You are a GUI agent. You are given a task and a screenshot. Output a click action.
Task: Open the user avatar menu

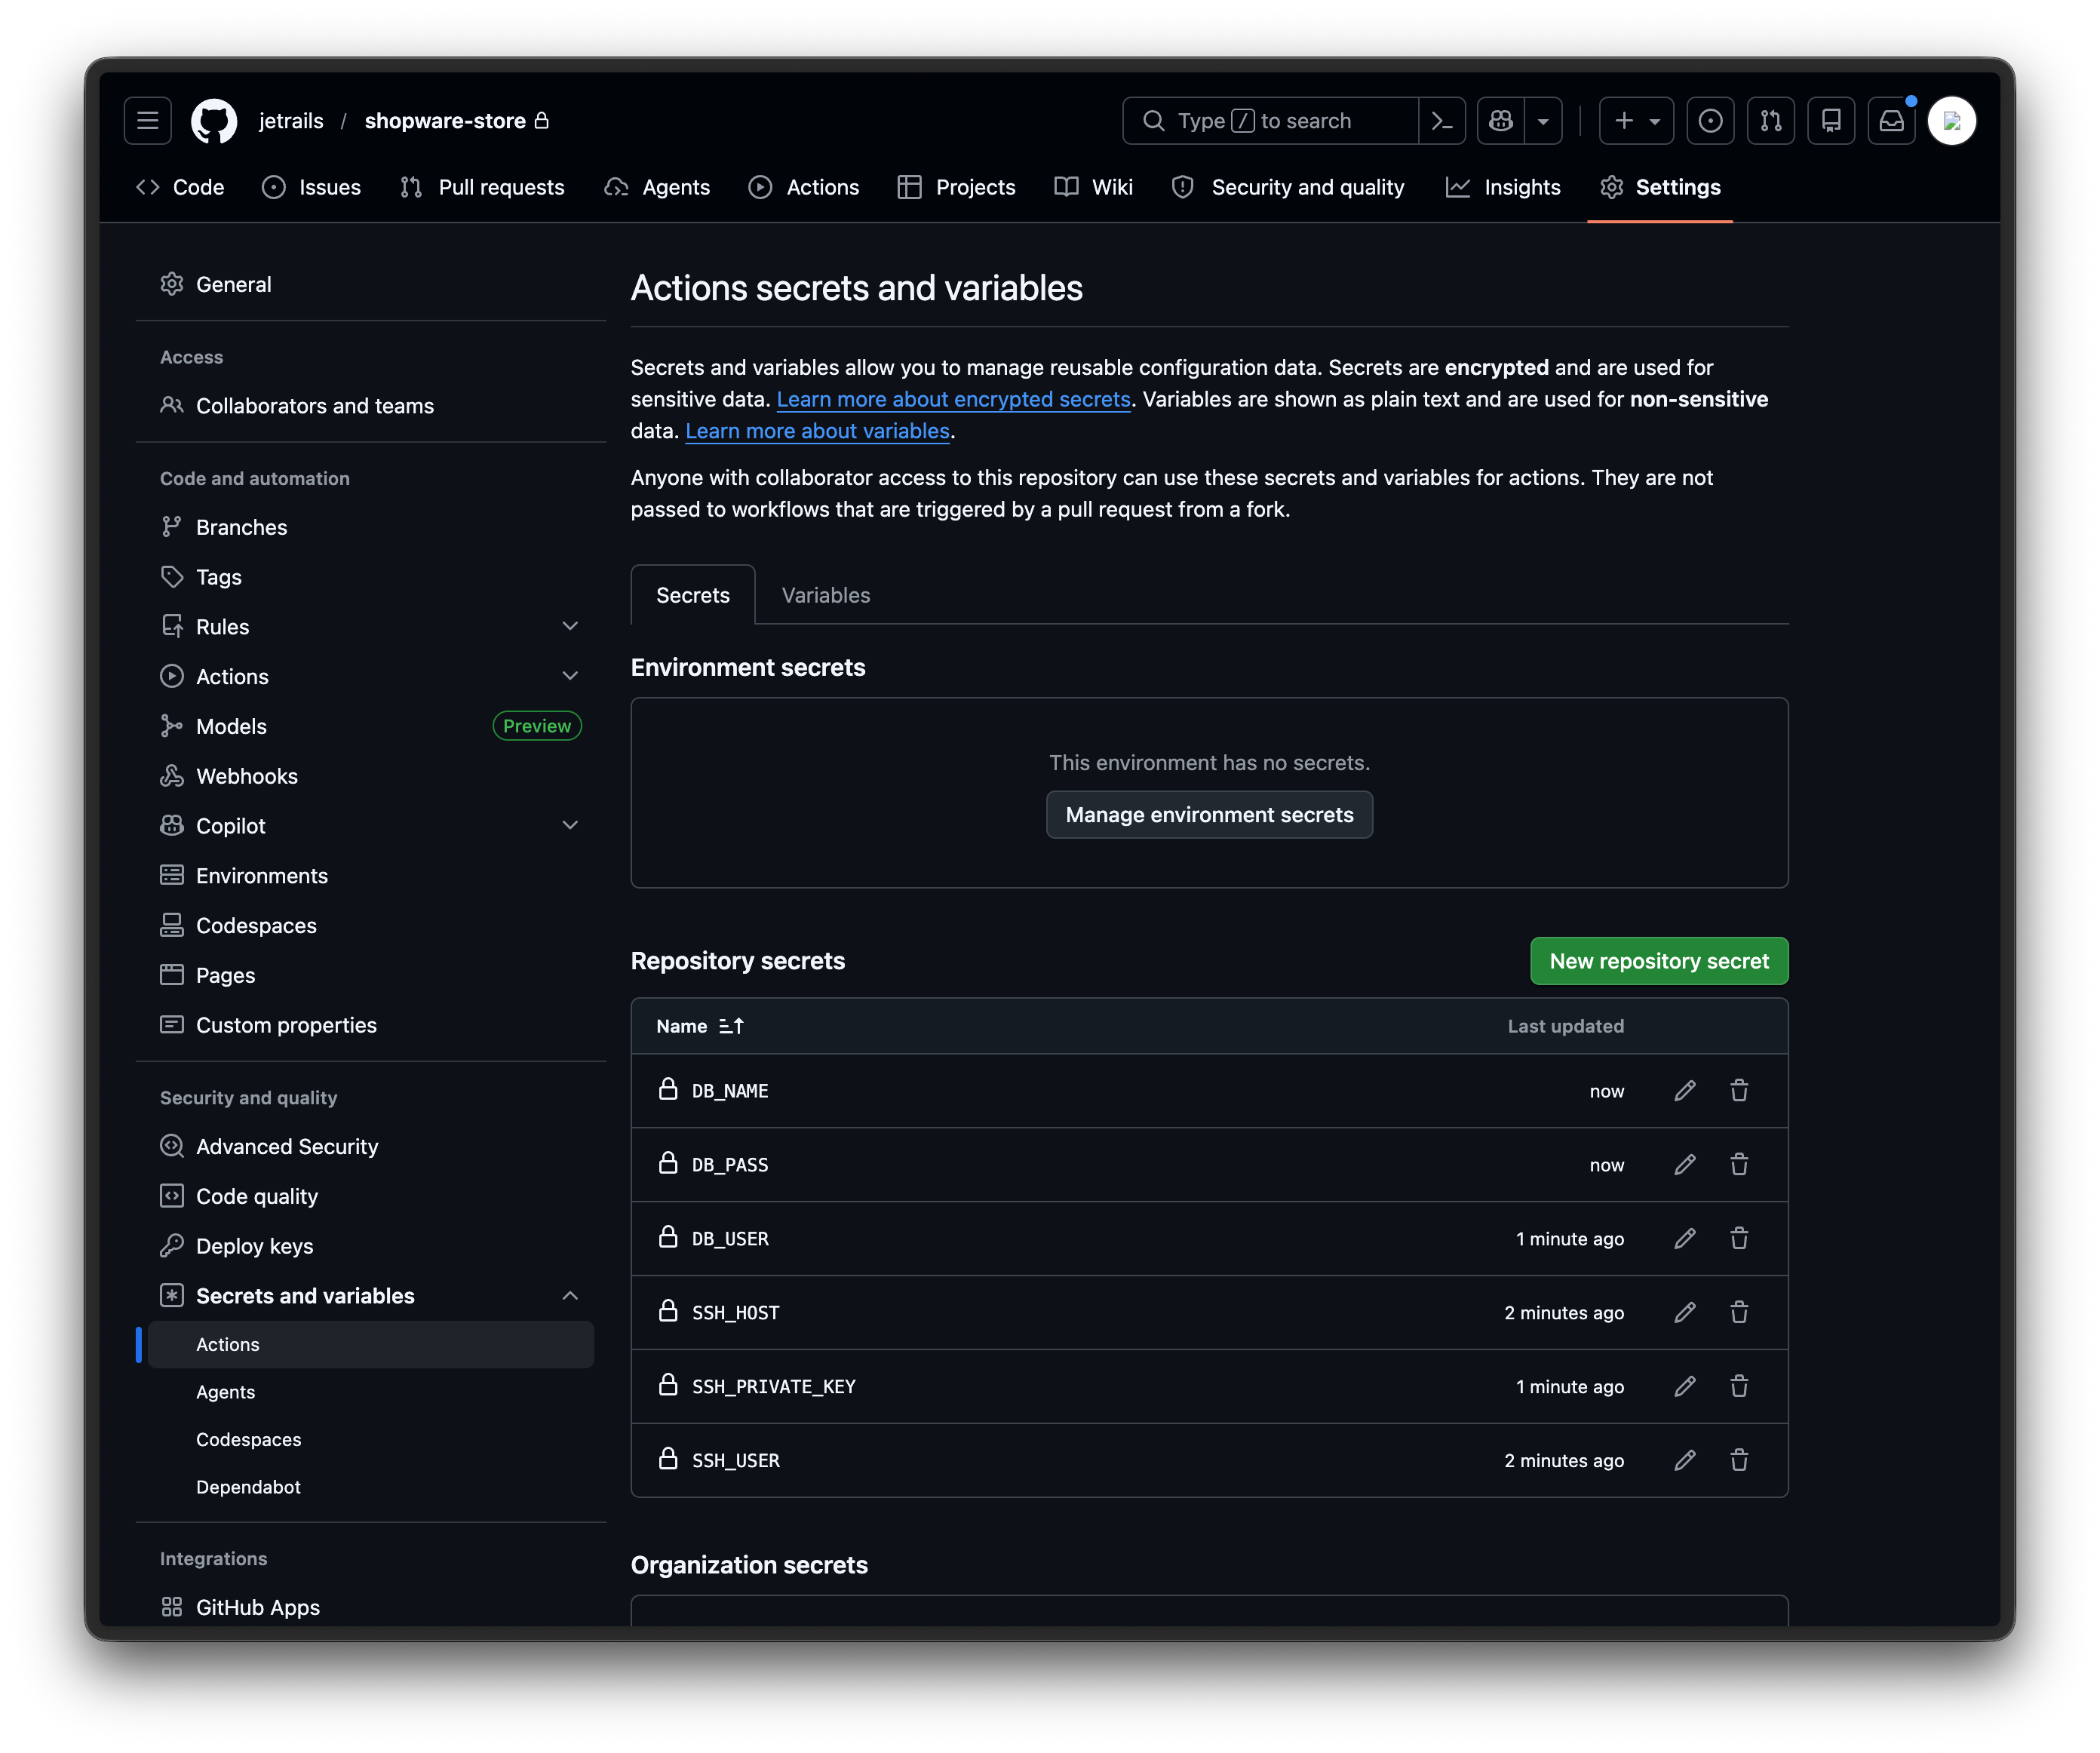1951,121
